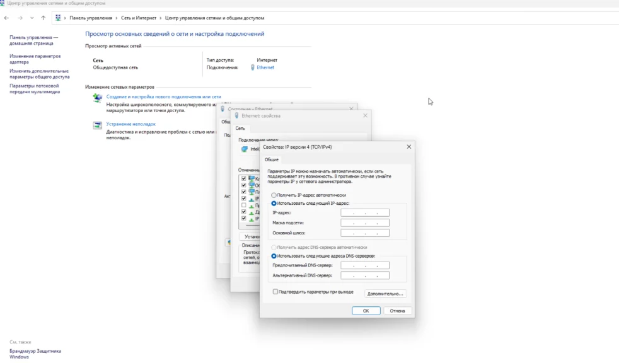619x363 pixels.
Task: Expand chevron after 'Панель управления' breadcrumb
Action: pos(117,18)
